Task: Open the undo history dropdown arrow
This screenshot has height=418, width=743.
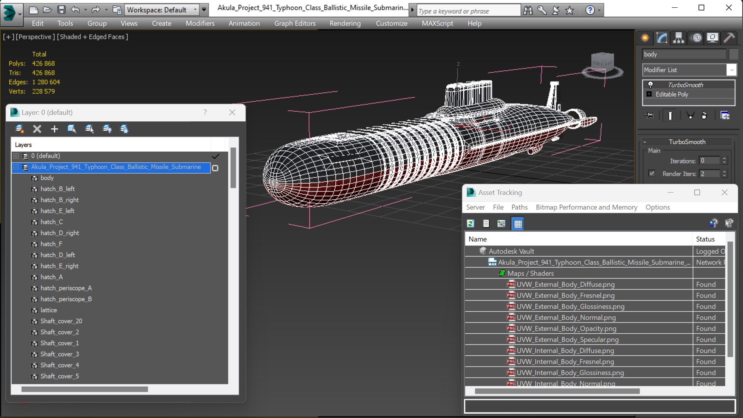Action: (x=85, y=10)
